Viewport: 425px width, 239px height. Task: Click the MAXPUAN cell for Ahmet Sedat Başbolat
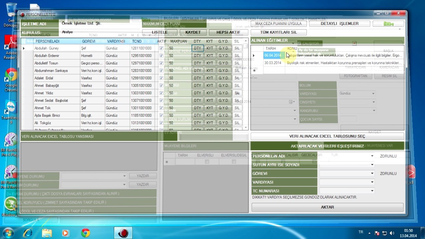point(179,101)
